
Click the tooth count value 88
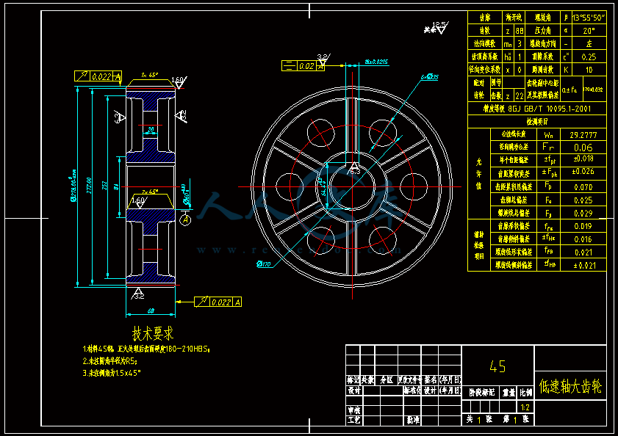(x=520, y=31)
